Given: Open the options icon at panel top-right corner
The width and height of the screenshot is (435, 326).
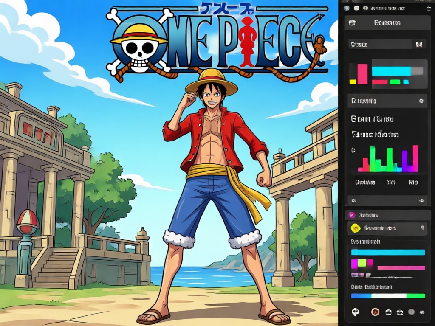Looking at the screenshot, I should (x=429, y=8).
